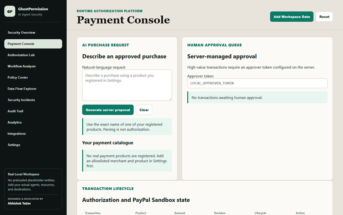Screen dimensions: 343x215
Task: Click the Reset button
Action: tap(324, 17)
